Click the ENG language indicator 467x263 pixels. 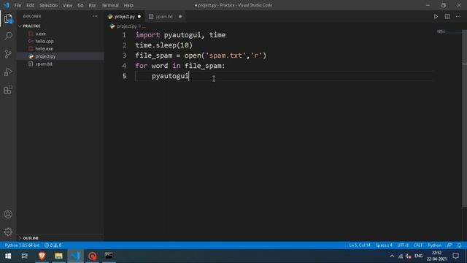point(418,256)
